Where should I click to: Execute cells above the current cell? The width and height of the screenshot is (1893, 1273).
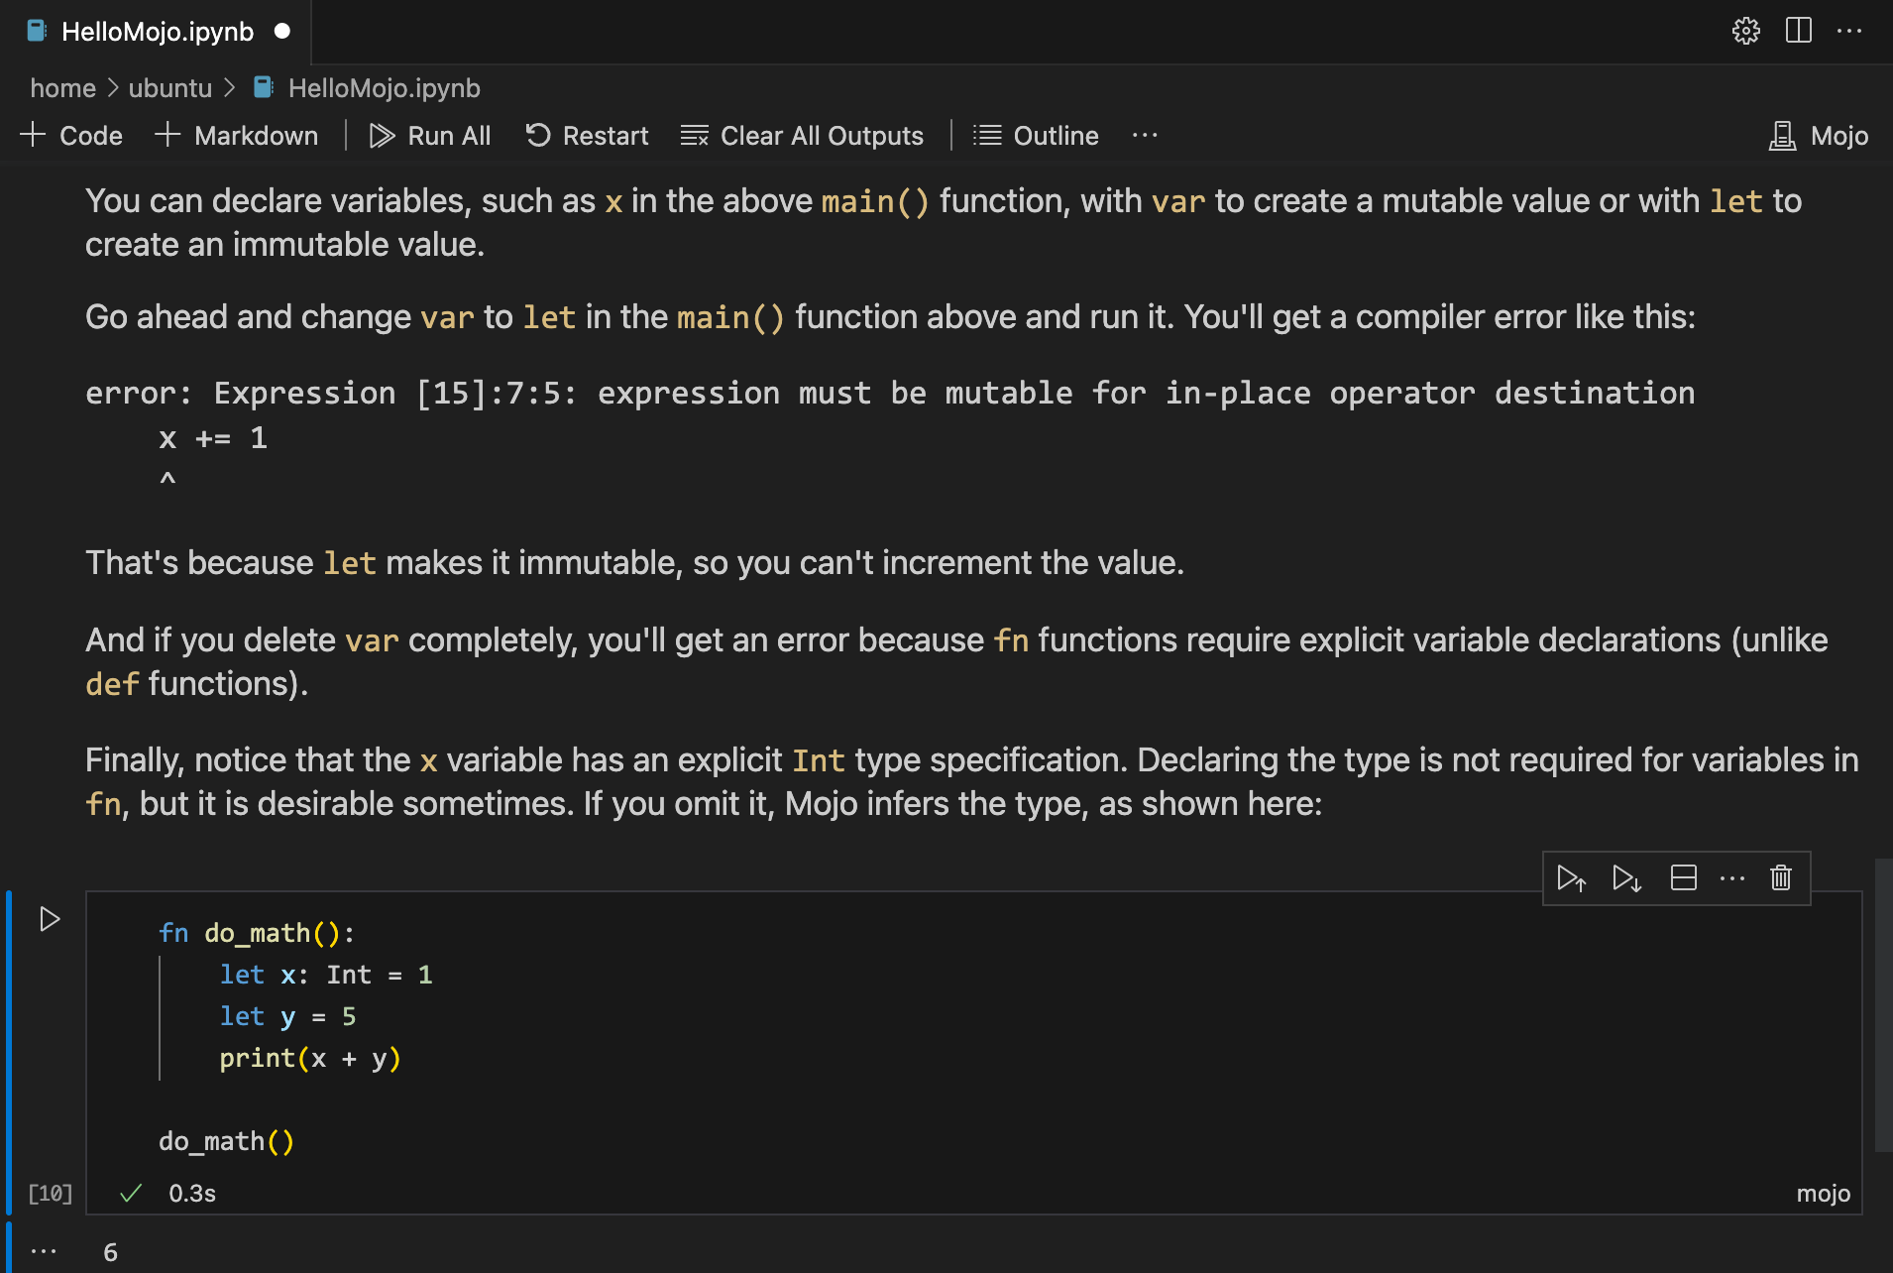tap(1571, 878)
